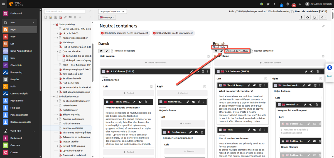The height and width of the screenshot is (158, 334).
Task: Toggle visibility of English 2:1 Columns element
Action: (x=312, y=72)
